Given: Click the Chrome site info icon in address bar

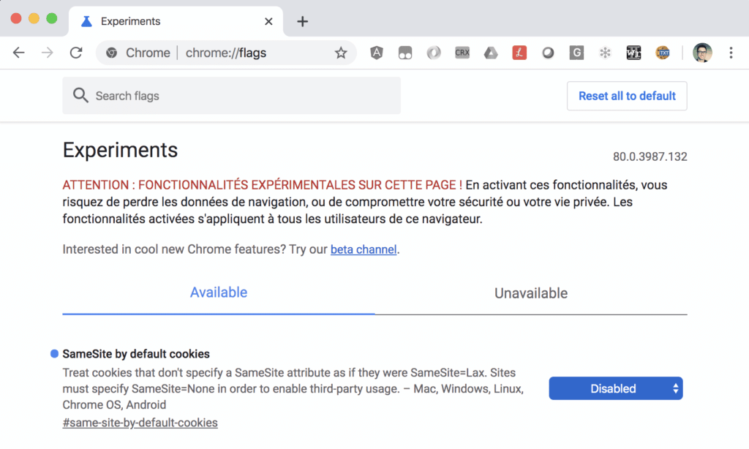Looking at the screenshot, I should pos(111,53).
